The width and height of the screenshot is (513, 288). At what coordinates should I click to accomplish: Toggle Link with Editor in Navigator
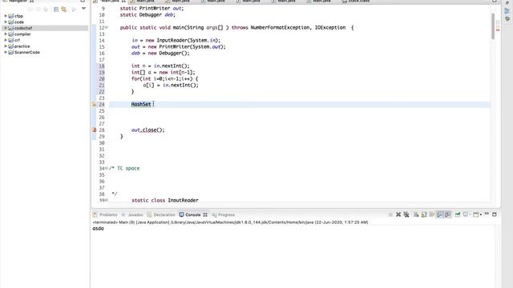[64, 10]
